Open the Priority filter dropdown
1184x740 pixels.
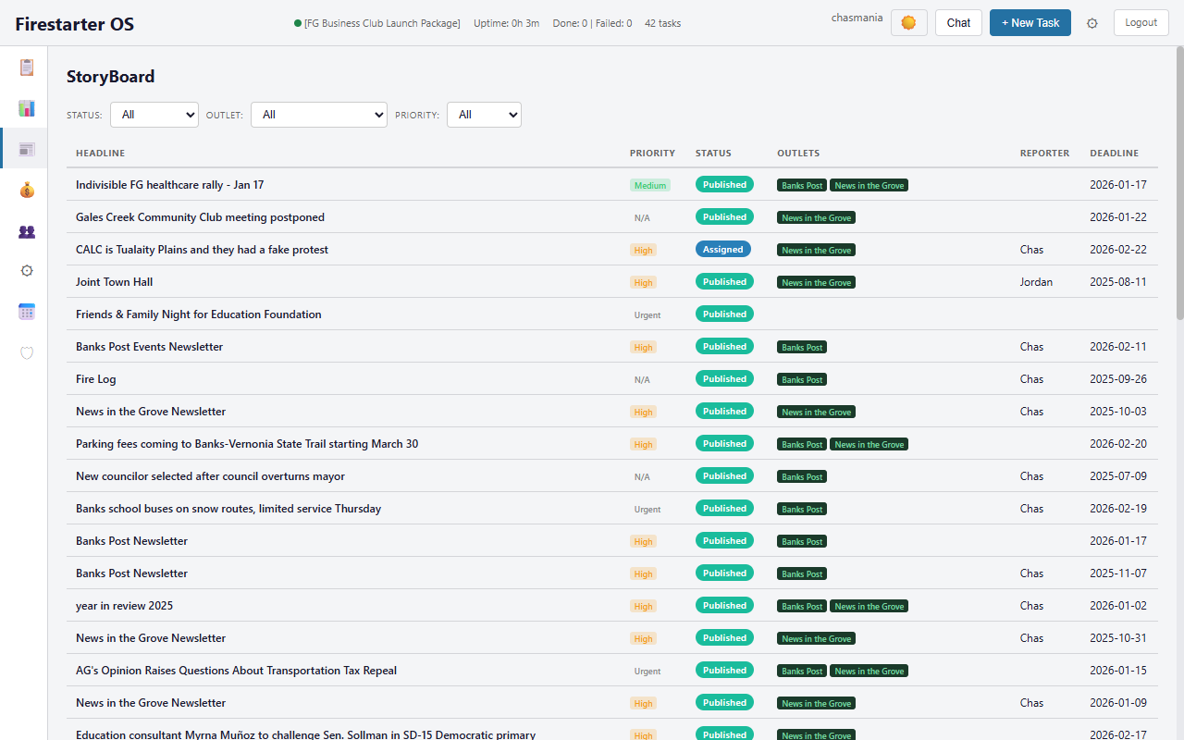click(484, 115)
